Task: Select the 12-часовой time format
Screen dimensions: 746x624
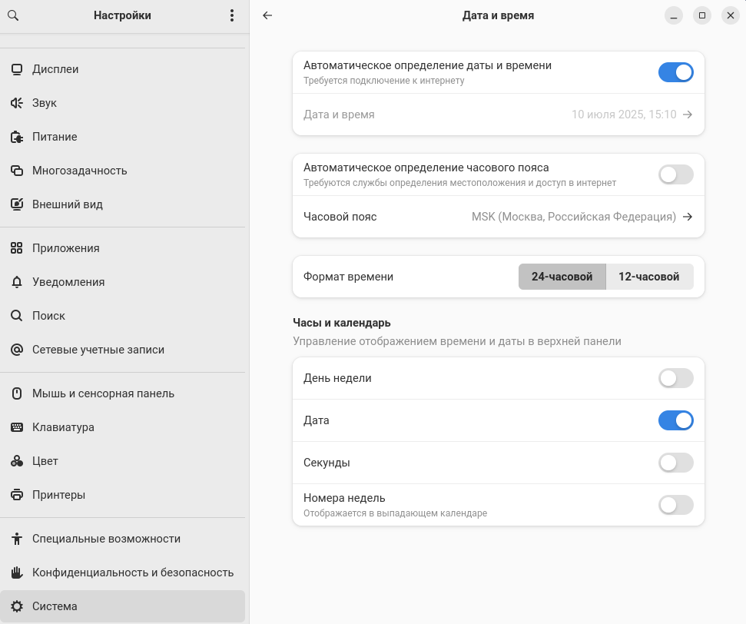Action: 649,277
